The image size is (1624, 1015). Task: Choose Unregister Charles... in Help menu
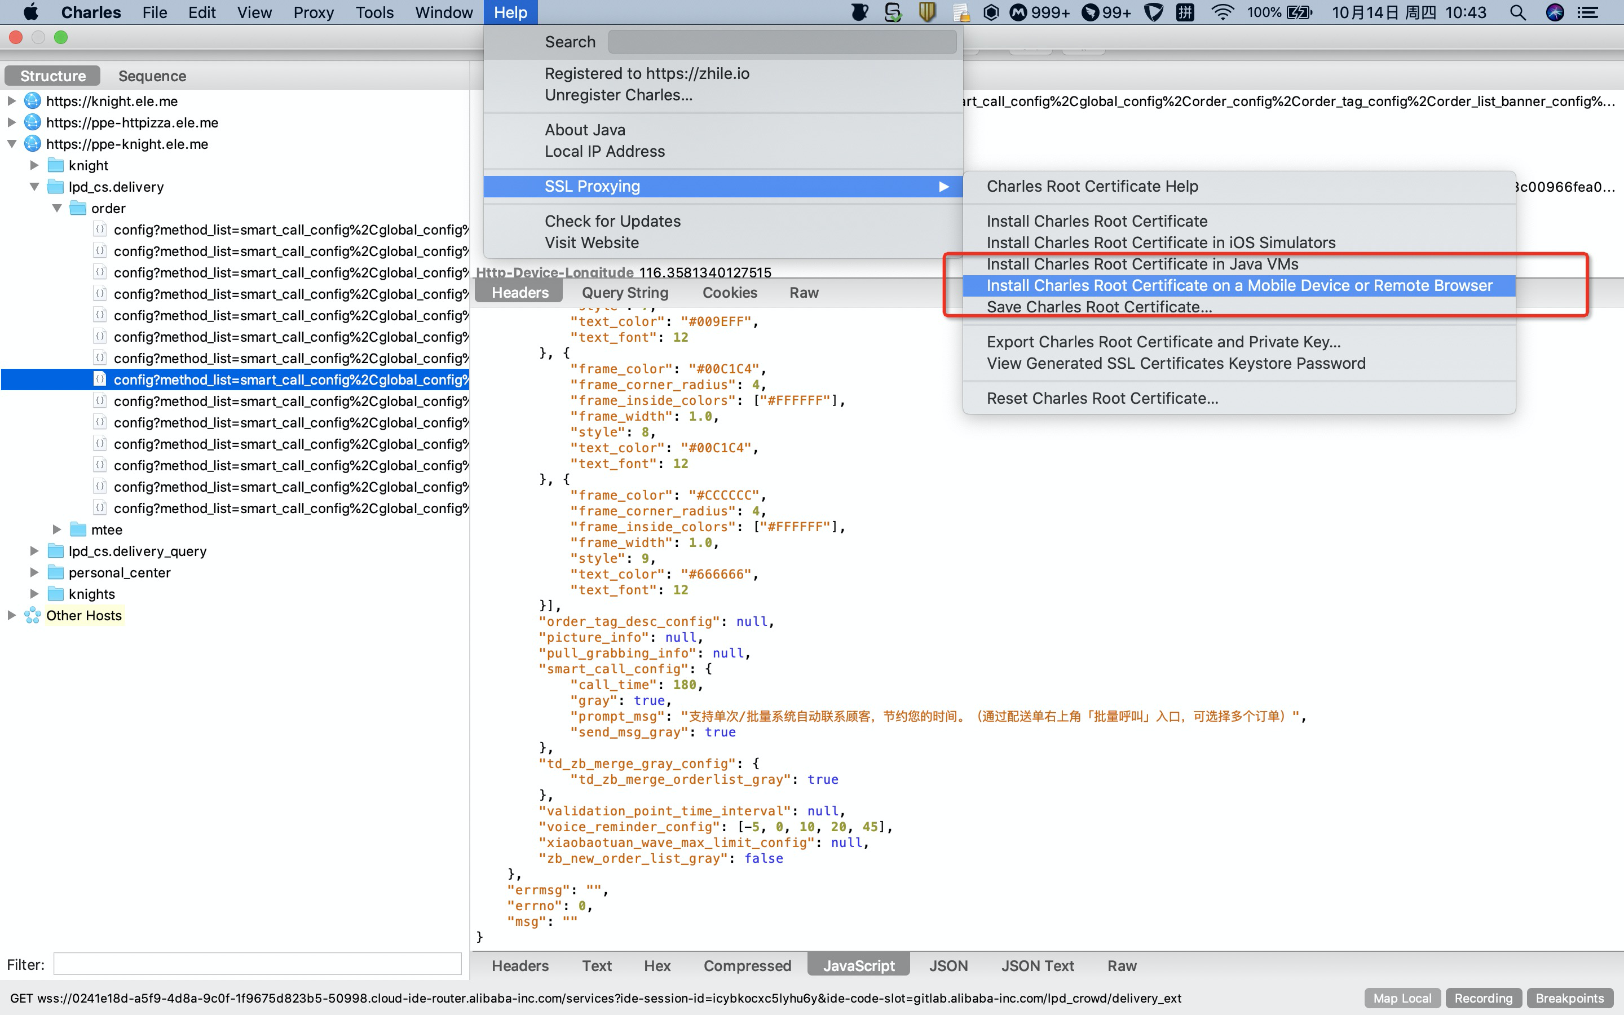(723, 95)
